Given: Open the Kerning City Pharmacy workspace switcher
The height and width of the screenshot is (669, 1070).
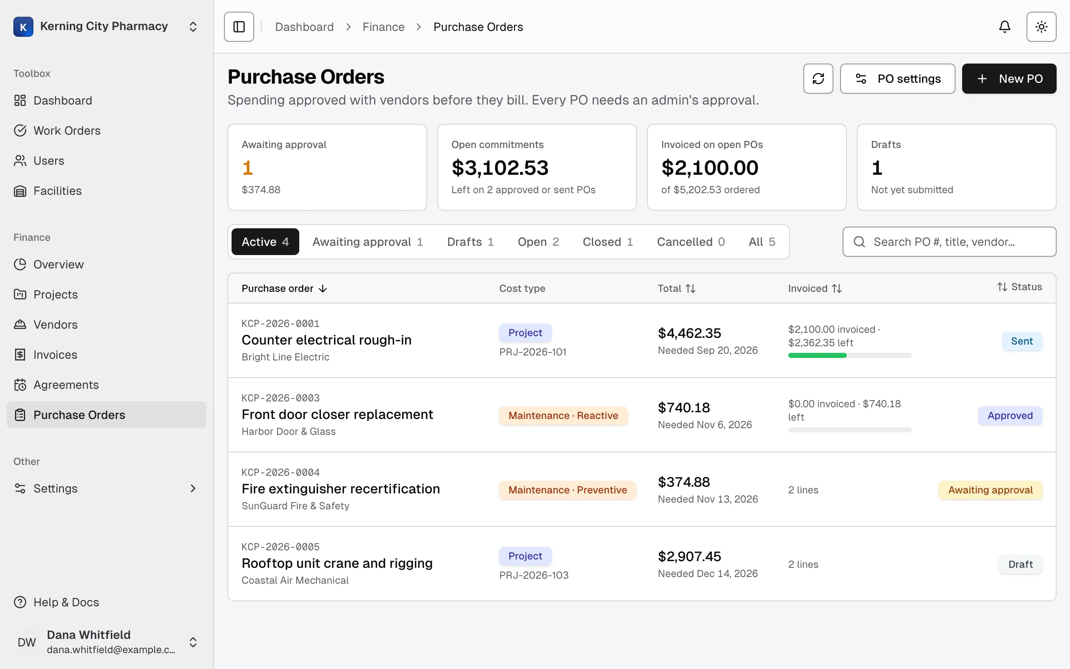Looking at the screenshot, I should click(x=106, y=26).
